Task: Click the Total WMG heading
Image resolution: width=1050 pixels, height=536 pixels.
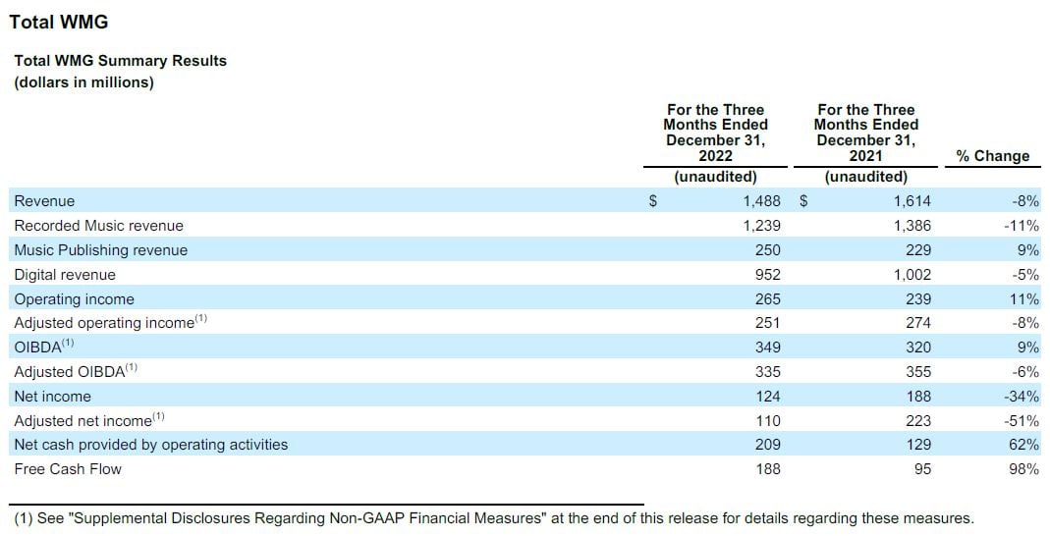Action: 59,22
